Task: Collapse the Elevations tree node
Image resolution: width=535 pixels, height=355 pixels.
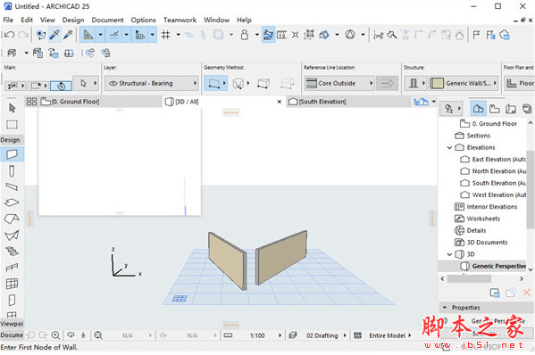Action: click(449, 147)
